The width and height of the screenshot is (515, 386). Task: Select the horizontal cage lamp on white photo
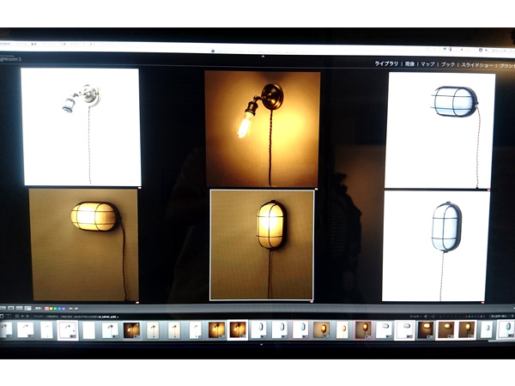[439, 130]
